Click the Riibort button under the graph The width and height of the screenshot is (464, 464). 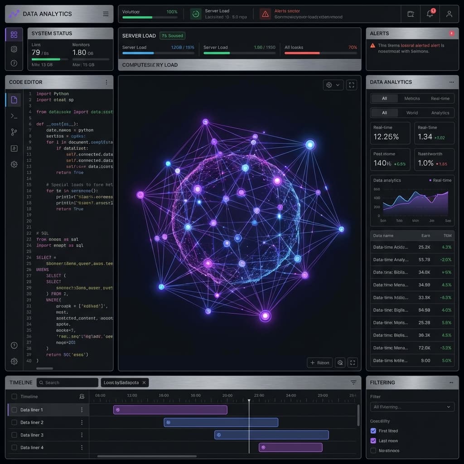pyautogui.click(x=319, y=362)
